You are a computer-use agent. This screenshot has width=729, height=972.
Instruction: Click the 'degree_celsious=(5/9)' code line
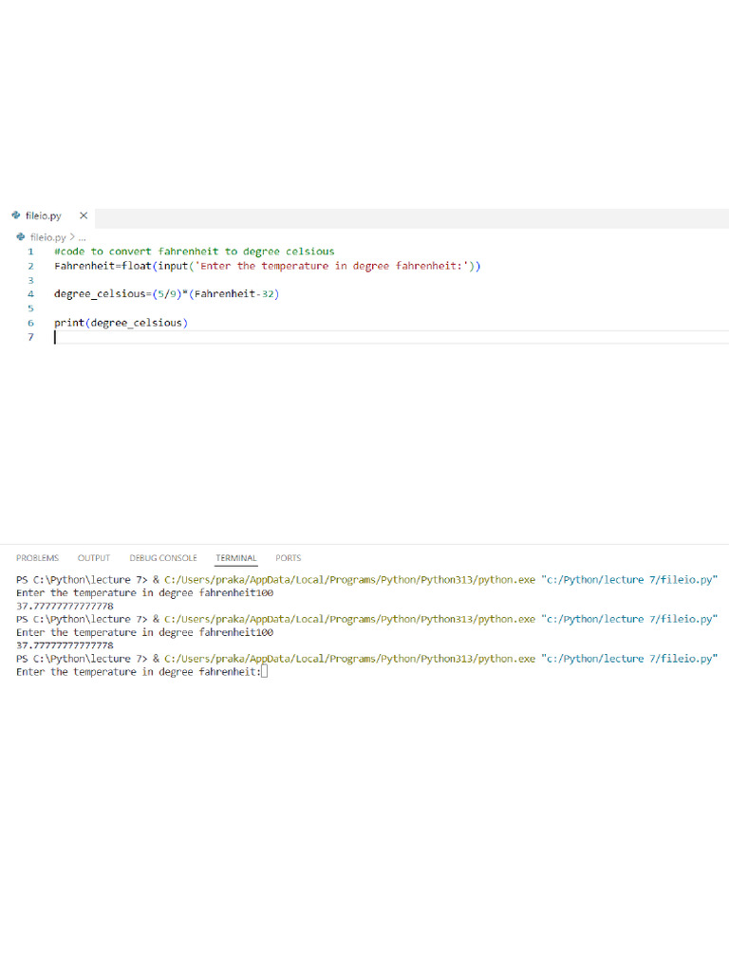pyautogui.click(x=167, y=294)
